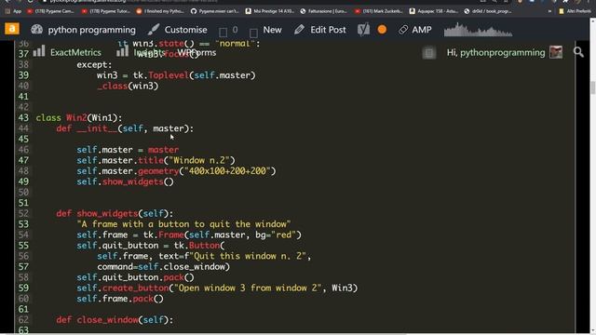This screenshot has height=335, width=596.
Task: Open the AMP admin bar item
Action: pos(414,30)
